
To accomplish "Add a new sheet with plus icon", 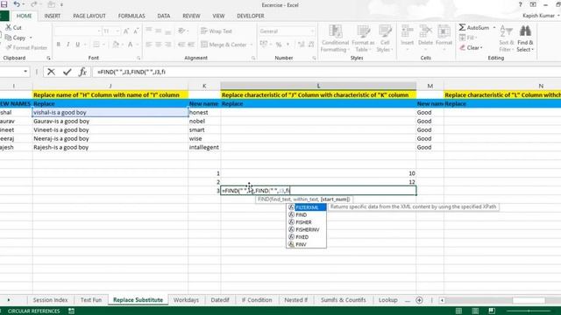I will pyautogui.click(x=419, y=300).
